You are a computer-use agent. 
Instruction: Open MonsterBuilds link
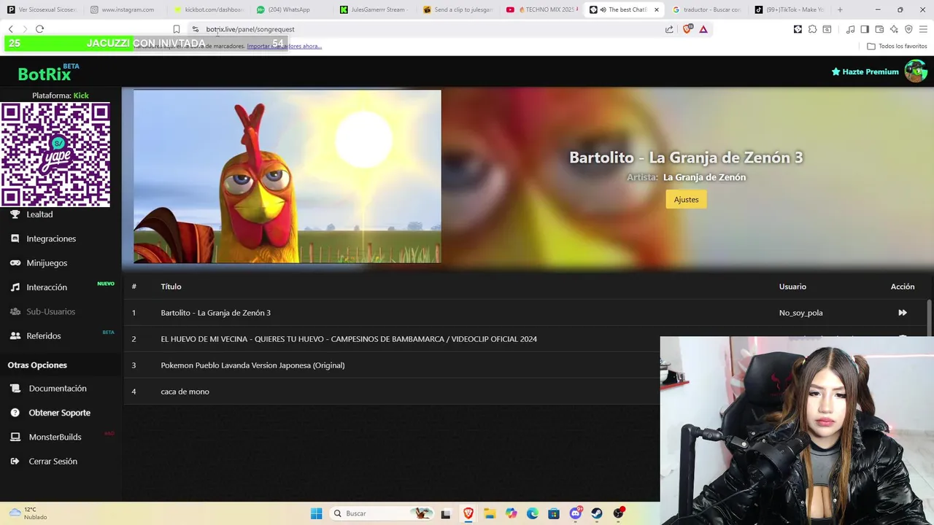click(55, 437)
